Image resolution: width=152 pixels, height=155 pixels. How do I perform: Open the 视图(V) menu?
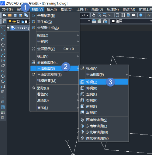point(37,9)
